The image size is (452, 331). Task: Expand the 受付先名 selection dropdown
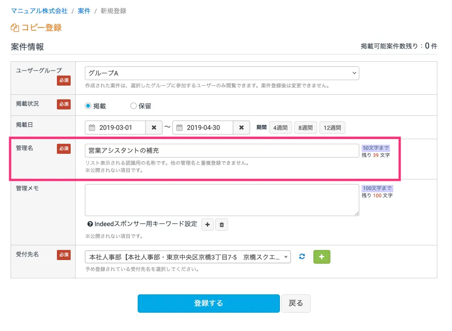(x=188, y=257)
